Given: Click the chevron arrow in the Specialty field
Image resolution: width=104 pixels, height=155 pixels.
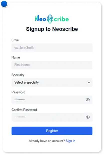Looking at the screenshot, I should 89,82.
